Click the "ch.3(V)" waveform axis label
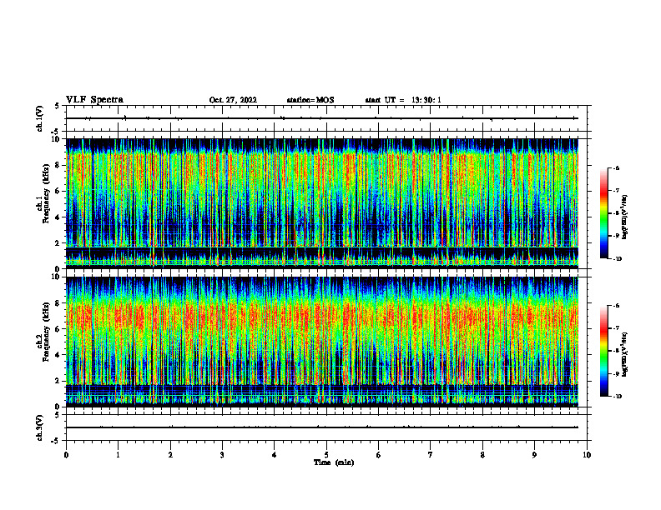 tap(39, 427)
